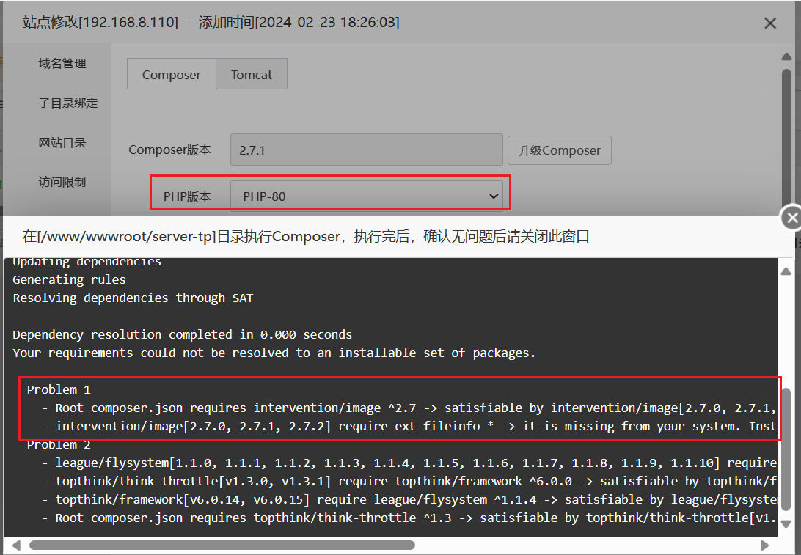
Task: Open the PHP版本 dropdown showing PHP-80
Action: coord(366,196)
